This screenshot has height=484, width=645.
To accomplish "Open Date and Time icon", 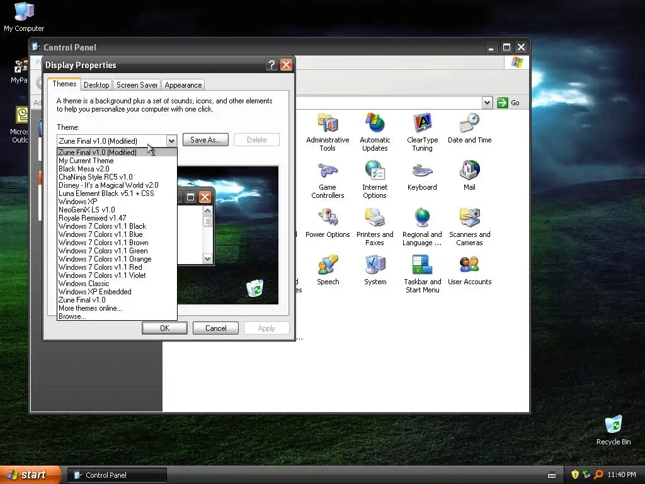I will click(469, 128).
